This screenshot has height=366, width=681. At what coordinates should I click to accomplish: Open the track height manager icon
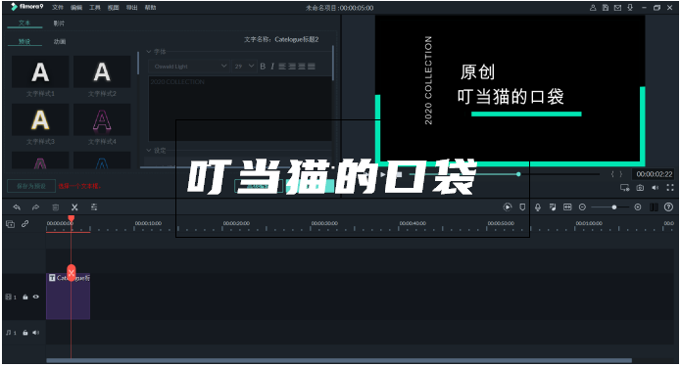(x=654, y=207)
